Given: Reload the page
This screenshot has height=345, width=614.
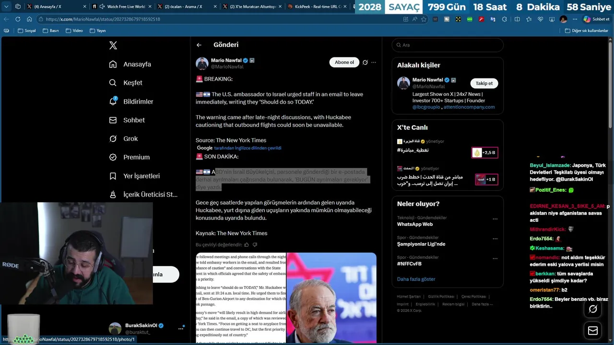Looking at the screenshot, I should [18, 19].
